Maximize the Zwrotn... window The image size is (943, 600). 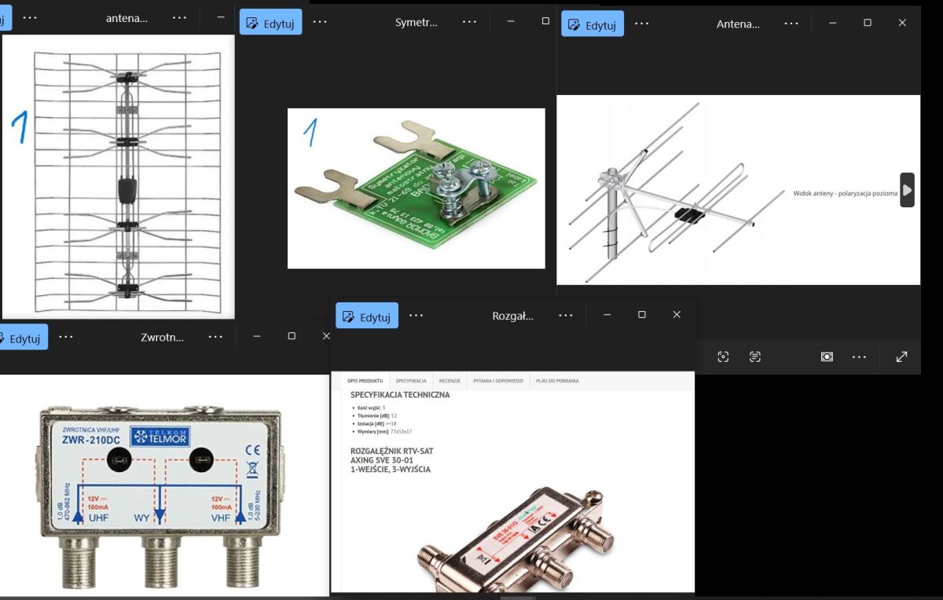[292, 336]
